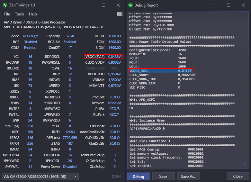Maximize the ZenTimings window
Screen dimensions: 251x182
click(x=103, y=5)
